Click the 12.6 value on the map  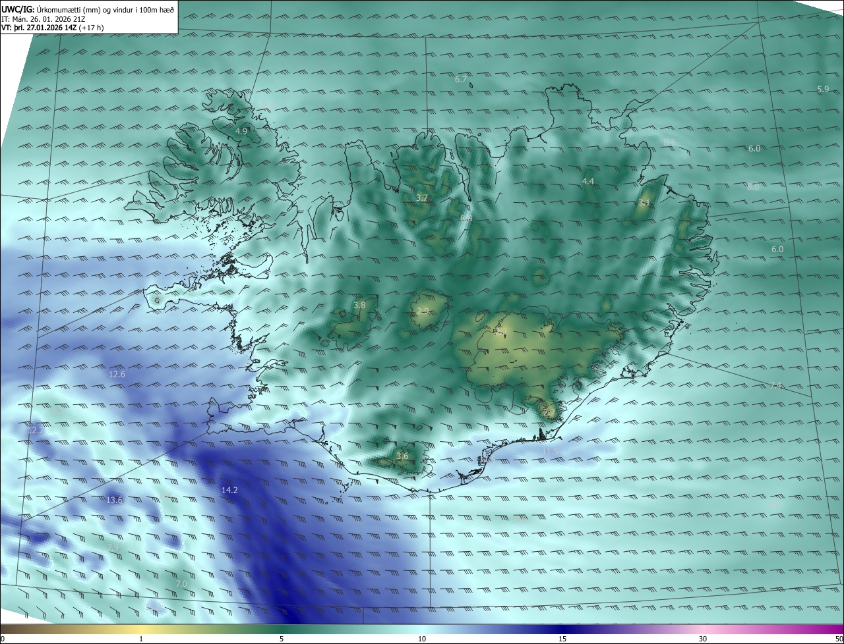pos(117,374)
